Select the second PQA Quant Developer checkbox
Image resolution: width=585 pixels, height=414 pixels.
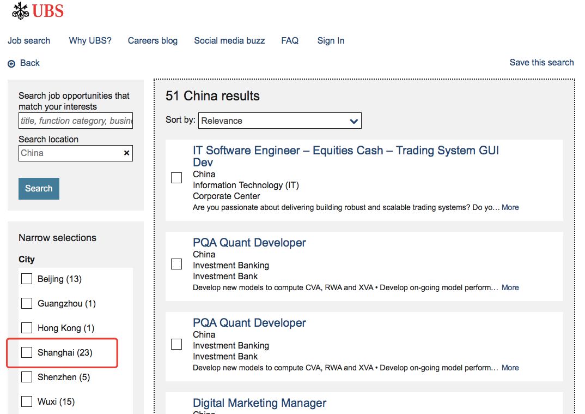[176, 344]
